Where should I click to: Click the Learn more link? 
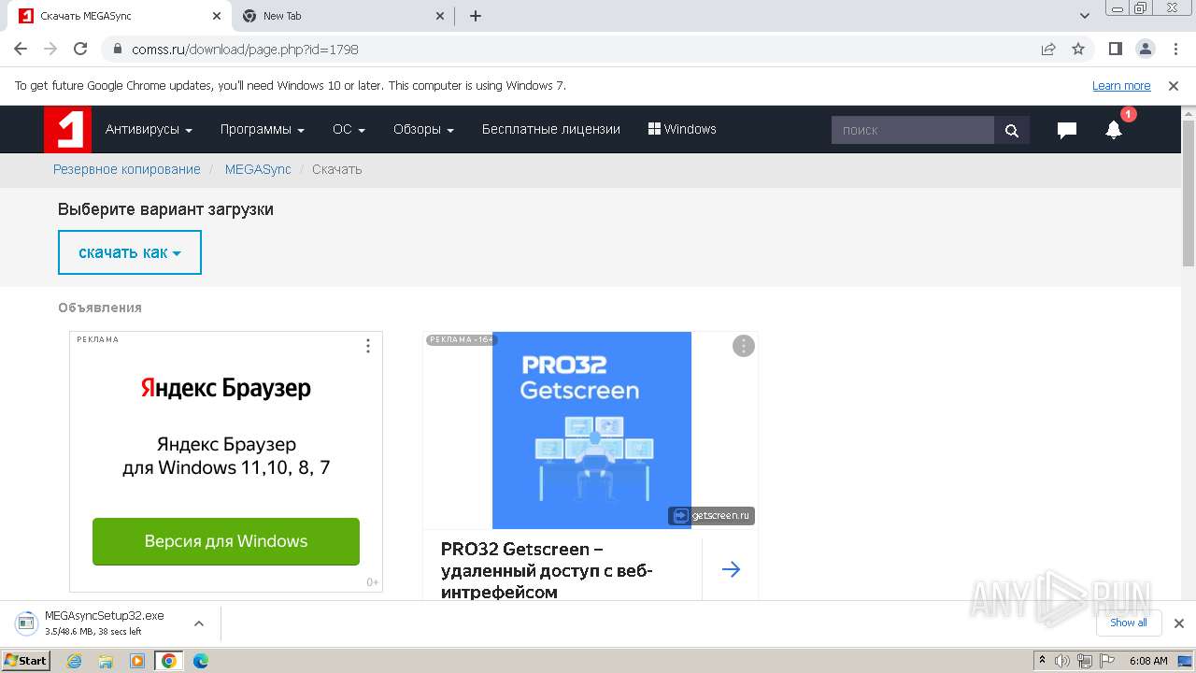(x=1121, y=85)
